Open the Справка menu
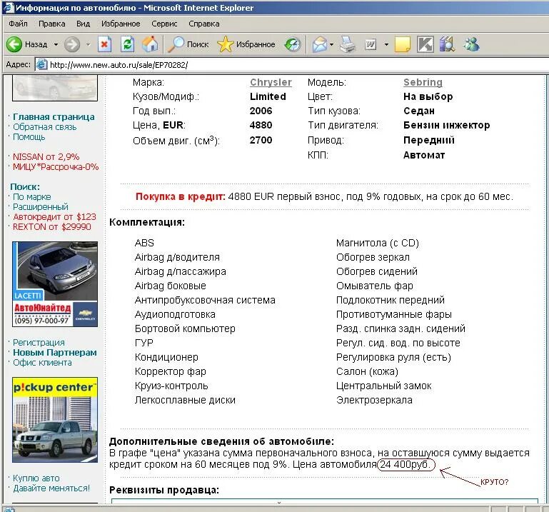The height and width of the screenshot is (512, 549). point(203,24)
